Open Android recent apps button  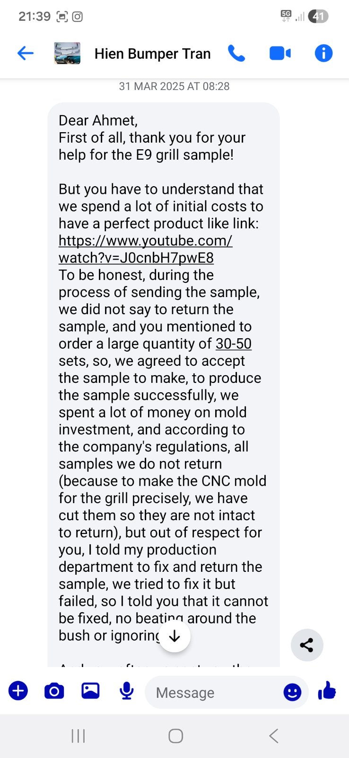click(x=78, y=736)
